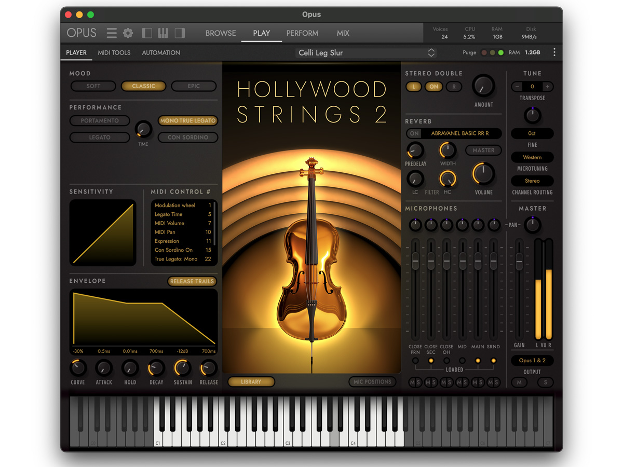Image resolution: width=623 pixels, height=467 pixels.
Task: Open the Opus 1 & 2 output dropdown
Action: click(x=532, y=361)
